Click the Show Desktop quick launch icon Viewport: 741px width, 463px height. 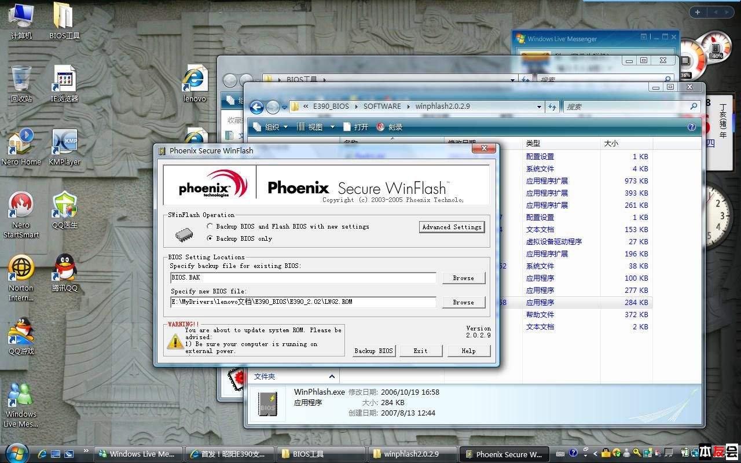click(56, 454)
